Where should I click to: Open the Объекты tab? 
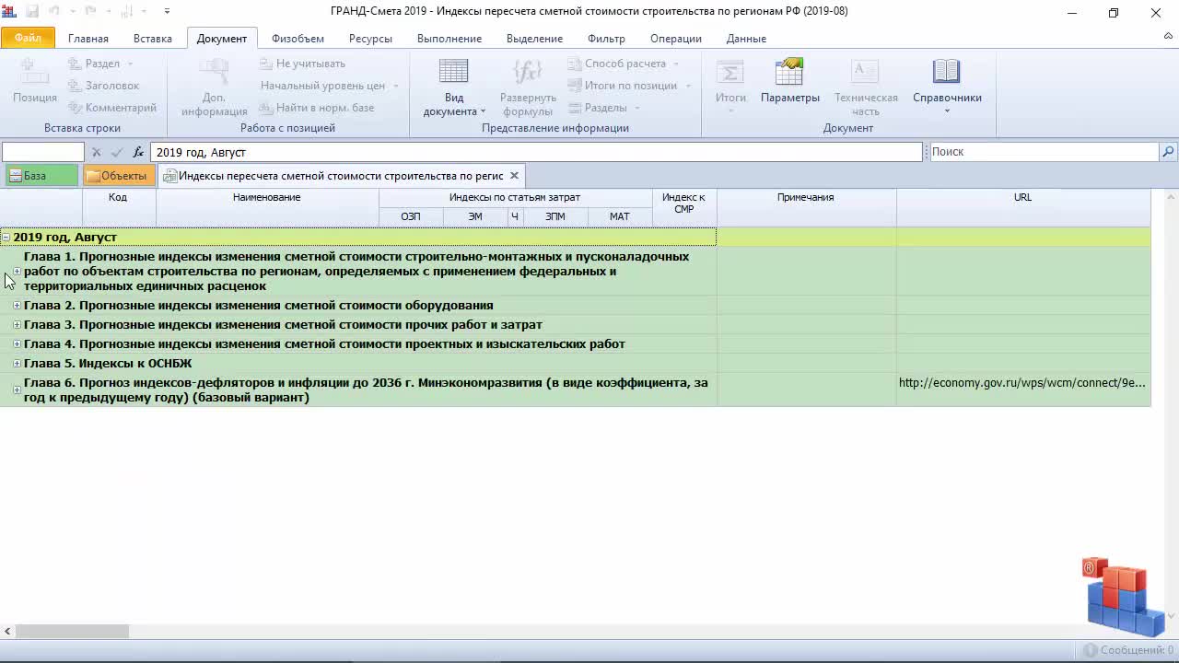119,176
